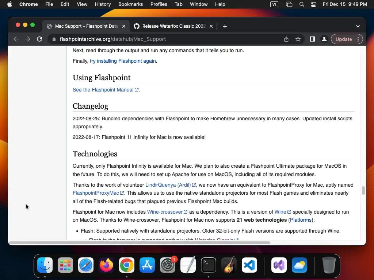Open the FlashpointProxyMac link
The height and width of the screenshot is (280, 374).
(x=98, y=193)
